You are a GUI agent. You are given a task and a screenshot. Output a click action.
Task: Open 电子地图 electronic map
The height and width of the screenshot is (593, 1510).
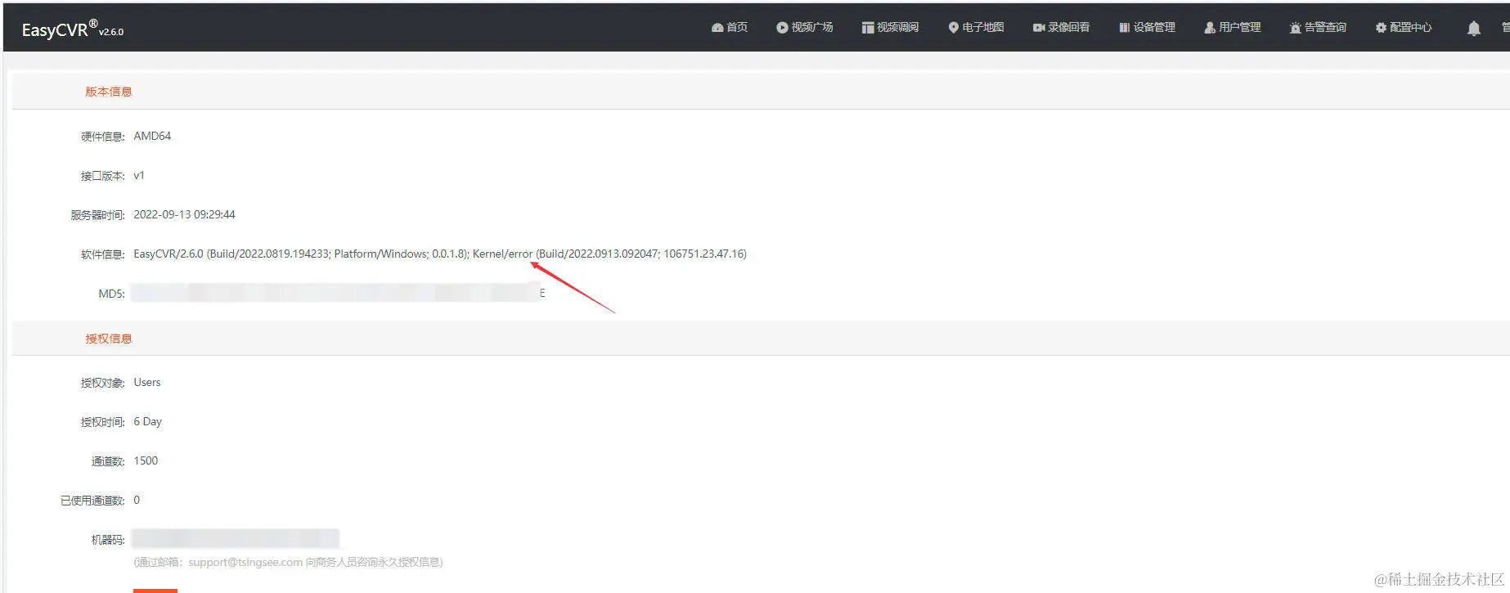(x=976, y=28)
